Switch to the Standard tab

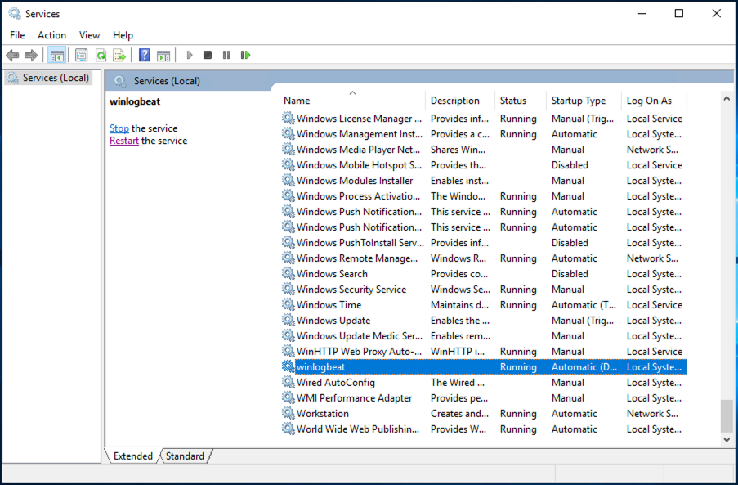(x=185, y=456)
